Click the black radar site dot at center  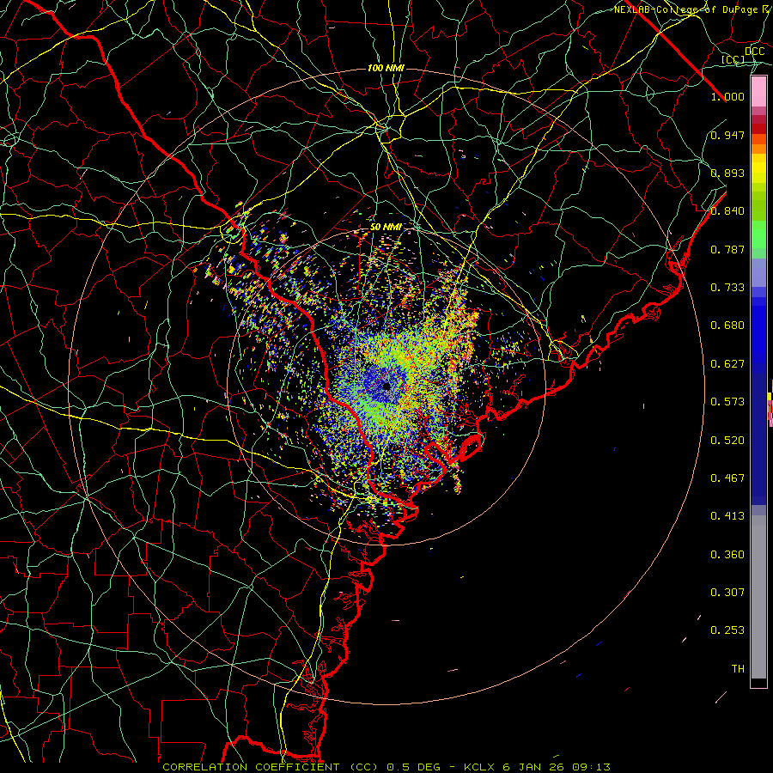click(x=386, y=386)
